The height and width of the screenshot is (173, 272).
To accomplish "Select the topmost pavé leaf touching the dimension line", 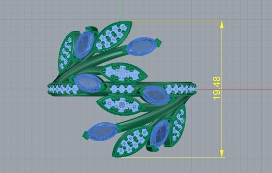I will click(x=112, y=36).
